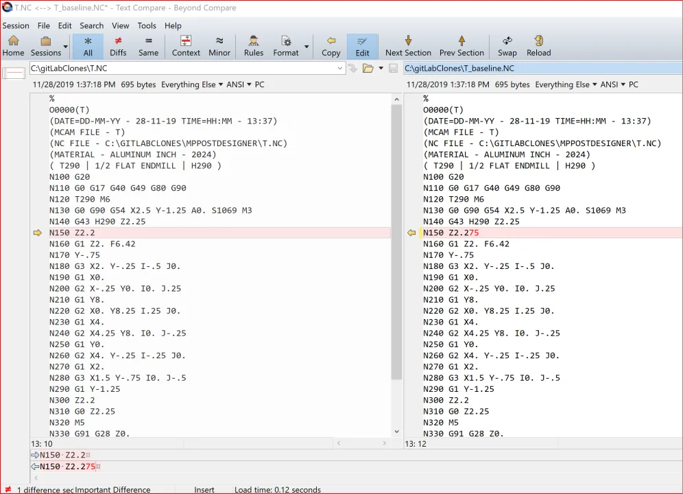
Task: Click the Home toolbar icon
Action: pos(13,46)
